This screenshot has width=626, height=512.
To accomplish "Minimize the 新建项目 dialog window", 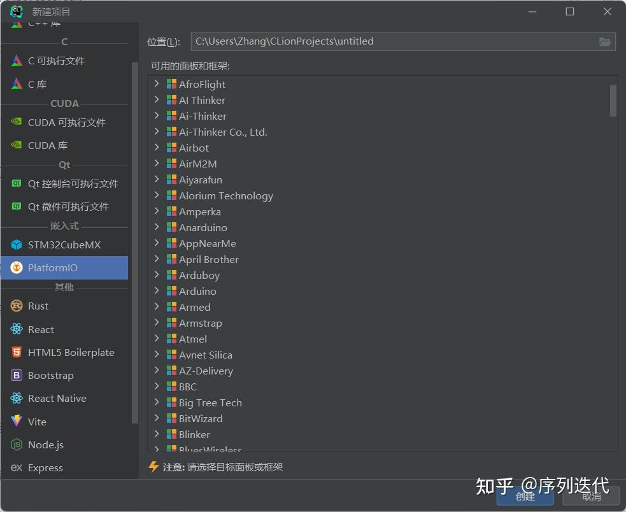I will pyautogui.click(x=532, y=11).
